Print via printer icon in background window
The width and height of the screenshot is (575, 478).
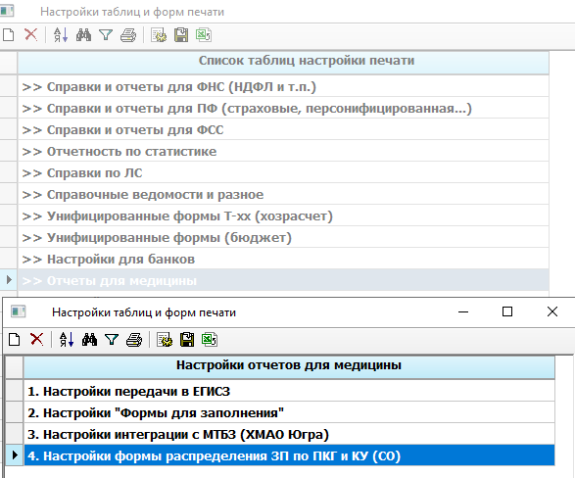128,35
